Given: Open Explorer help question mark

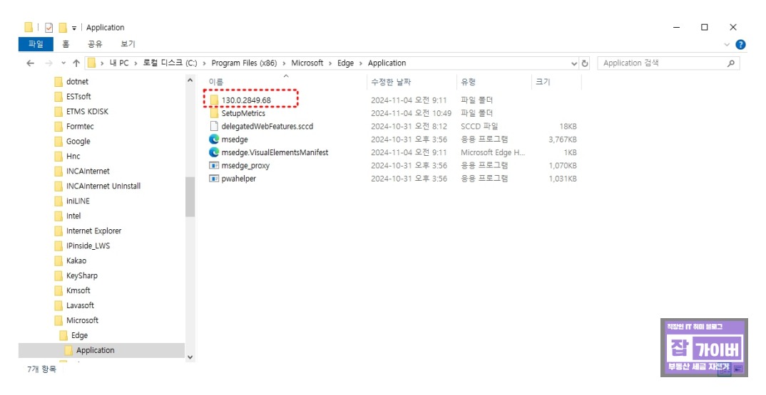Looking at the screenshot, I should tap(740, 44).
